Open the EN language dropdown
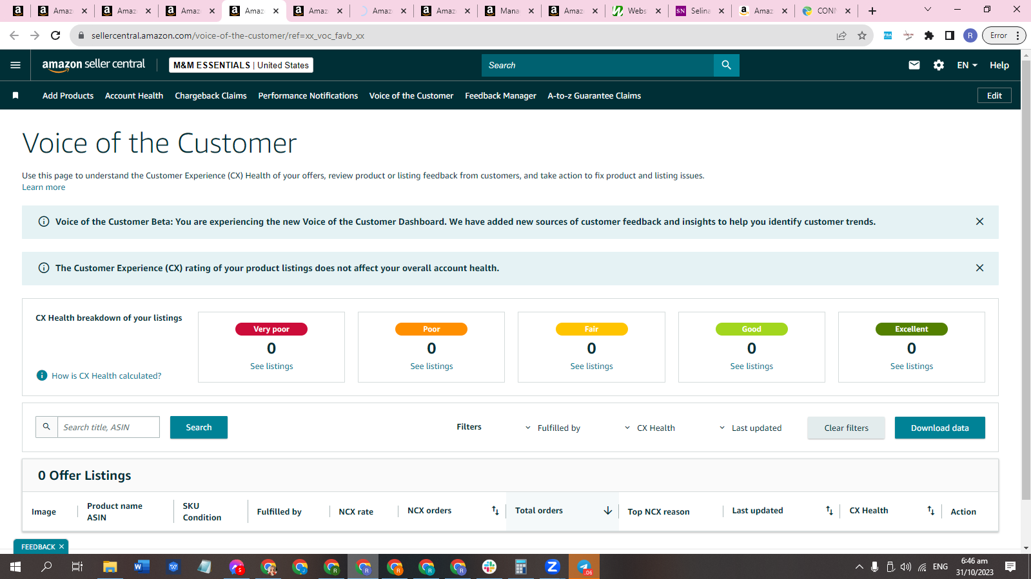Viewport: 1031px width, 579px height. tap(967, 65)
